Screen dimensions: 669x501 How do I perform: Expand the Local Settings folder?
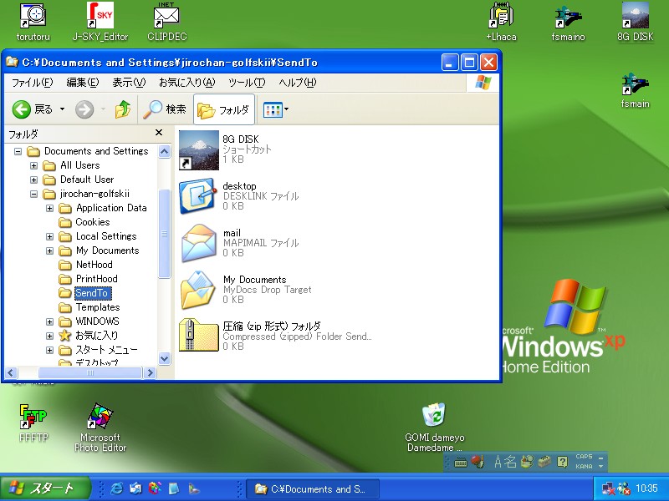point(50,236)
